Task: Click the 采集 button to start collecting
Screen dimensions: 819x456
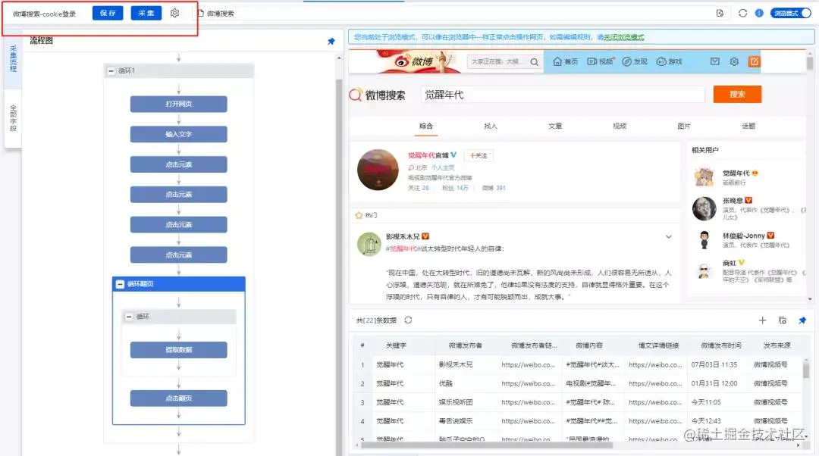Action: tap(146, 13)
